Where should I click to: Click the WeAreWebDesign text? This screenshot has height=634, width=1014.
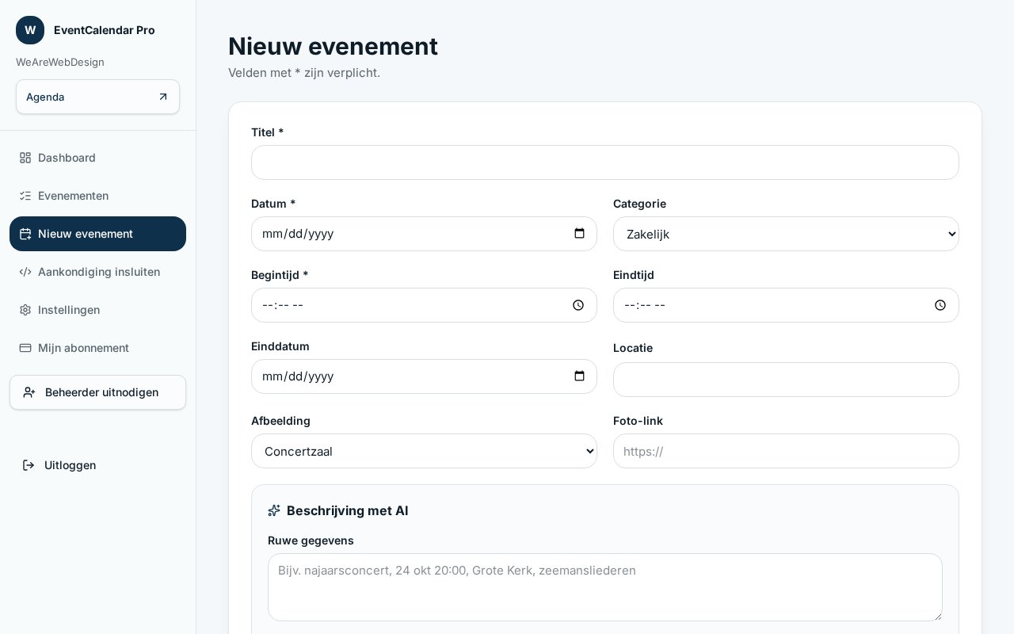pos(60,62)
